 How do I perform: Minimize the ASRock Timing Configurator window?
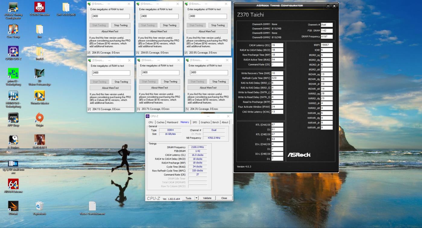coord(328,6)
